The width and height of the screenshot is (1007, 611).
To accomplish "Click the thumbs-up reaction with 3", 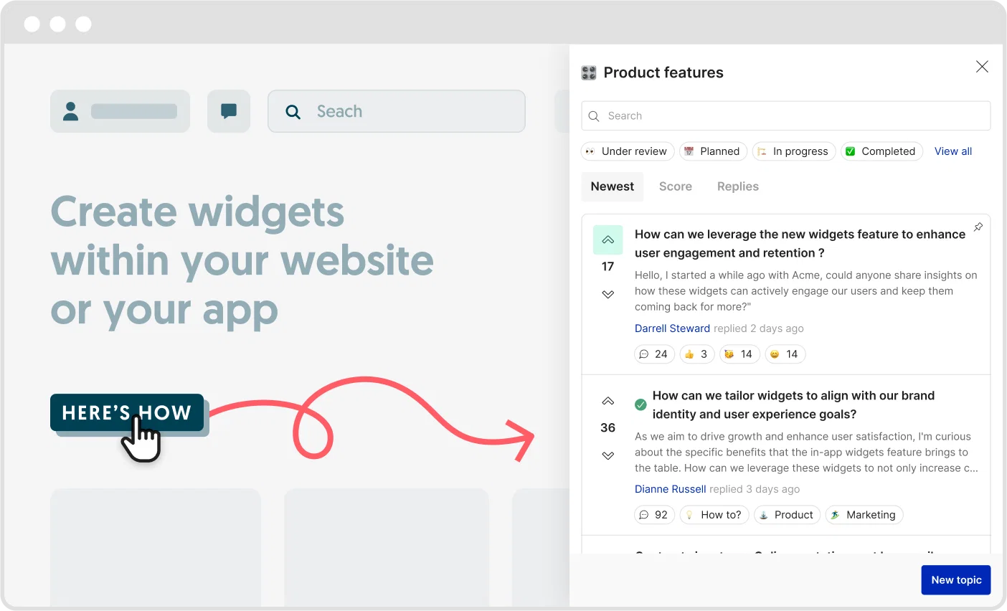I will [x=697, y=354].
